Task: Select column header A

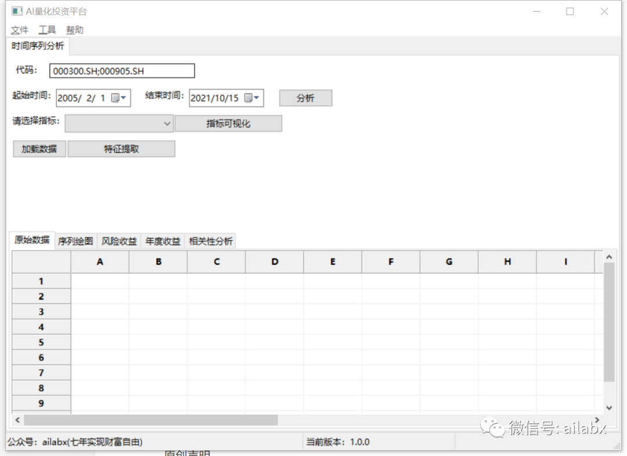Action: pos(100,262)
